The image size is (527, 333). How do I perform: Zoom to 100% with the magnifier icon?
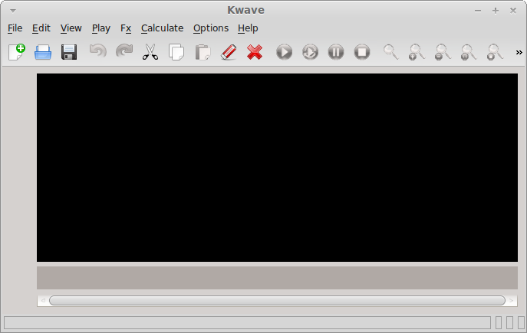pos(469,52)
